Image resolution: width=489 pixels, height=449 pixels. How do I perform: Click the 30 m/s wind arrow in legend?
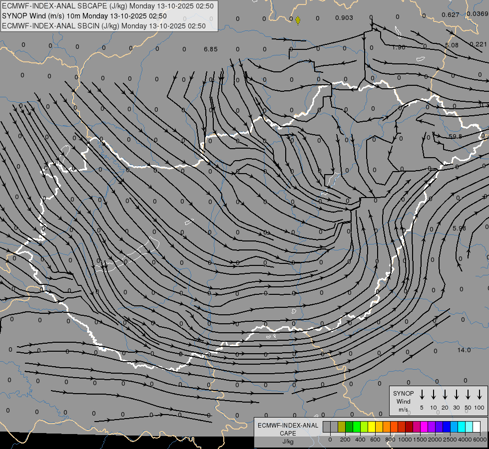456,395
